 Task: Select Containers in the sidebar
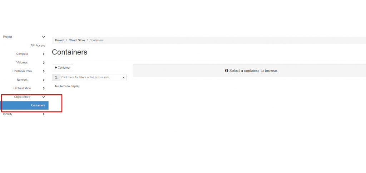click(x=24, y=105)
